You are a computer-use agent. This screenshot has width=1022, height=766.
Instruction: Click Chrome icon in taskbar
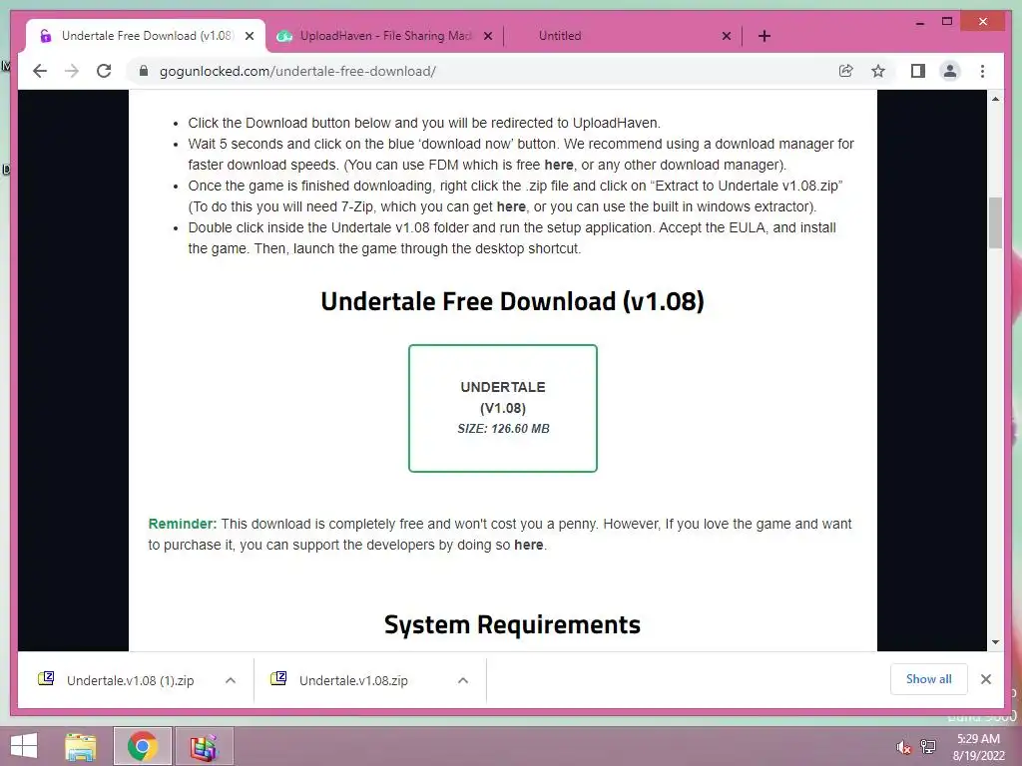coord(142,746)
